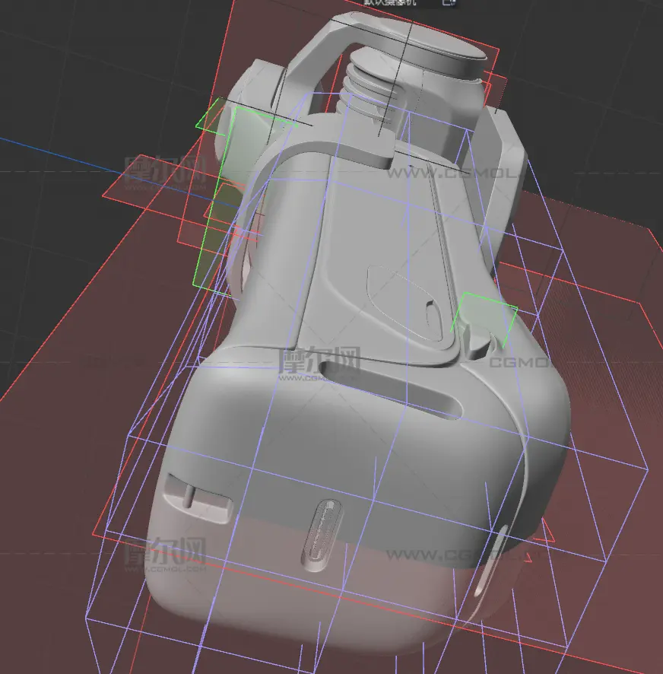Image resolution: width=663 pixels, height=674 pixels.
Task: Open the 默认摄像机 camera selector label
Action: pos(390,2)
